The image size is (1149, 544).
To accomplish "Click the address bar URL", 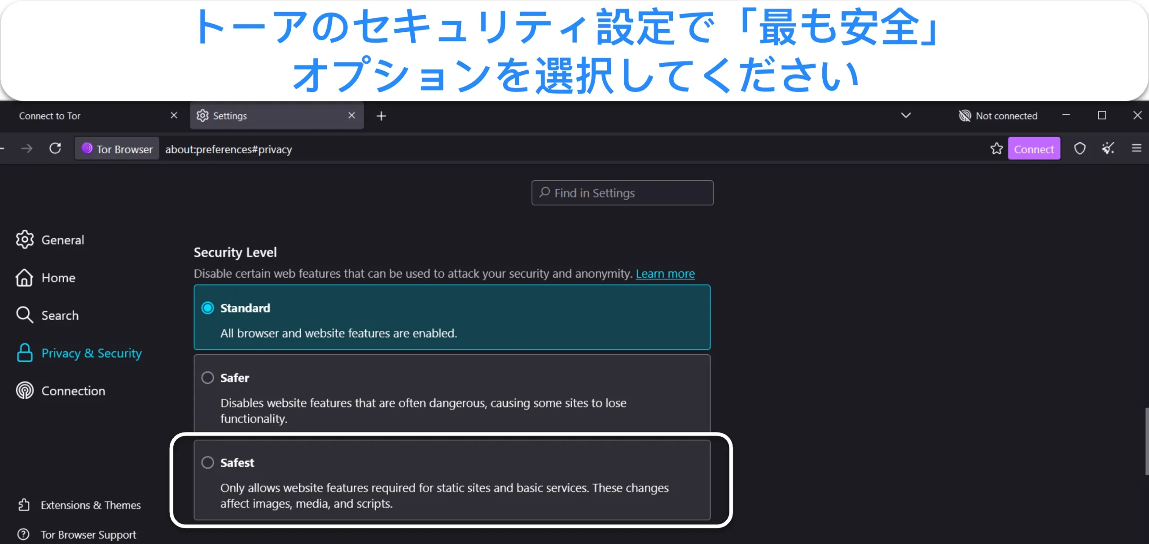I will [228, 149].
